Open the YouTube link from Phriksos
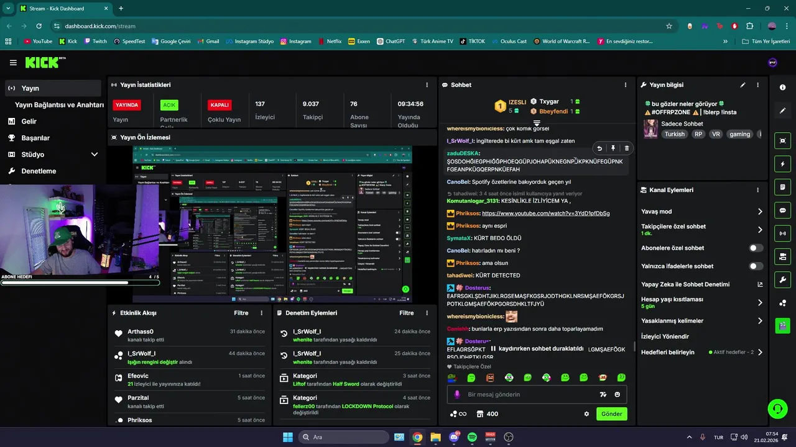The width and height of the screenshot is (796, 447). (545, 214)
